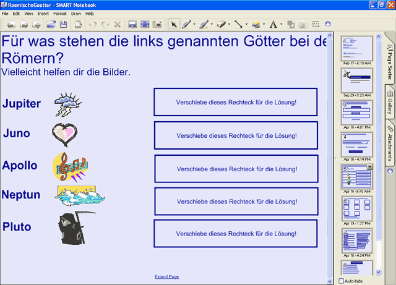Select the Eraser tool
The width and height of the screenshot is (396, 285).
click(222, 25)
